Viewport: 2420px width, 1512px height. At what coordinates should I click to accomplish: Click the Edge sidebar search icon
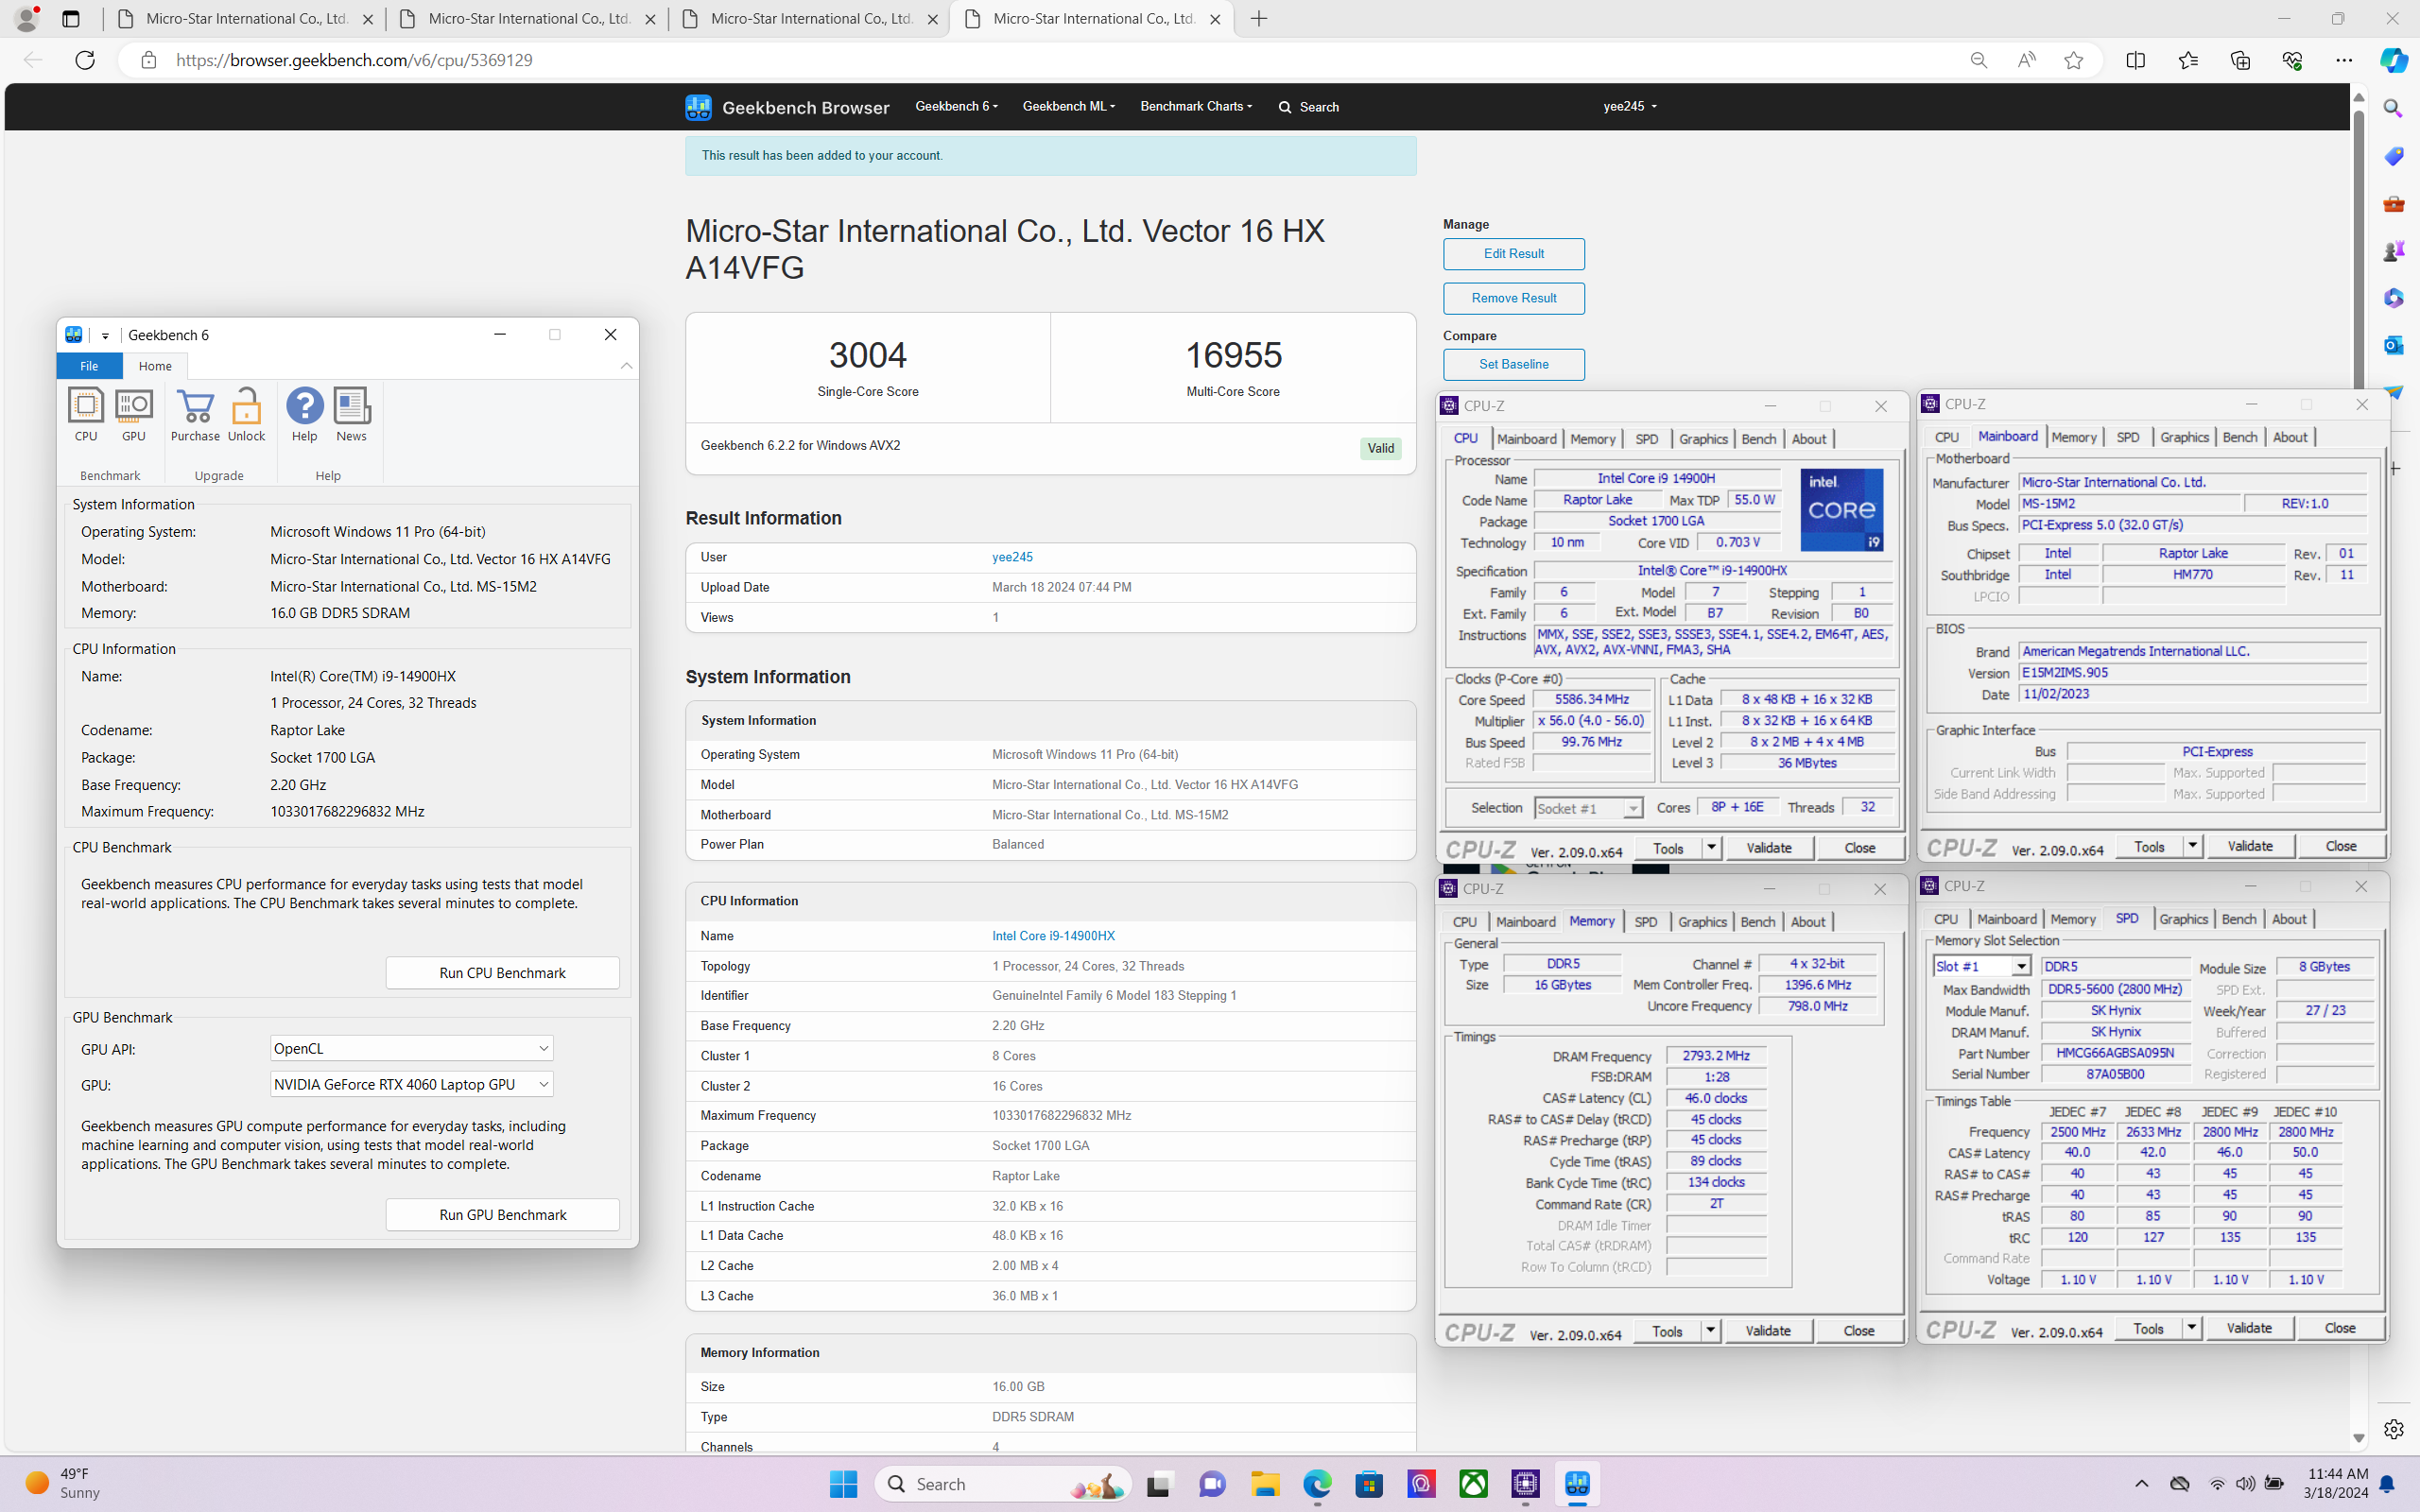(x=2393, y=108)
